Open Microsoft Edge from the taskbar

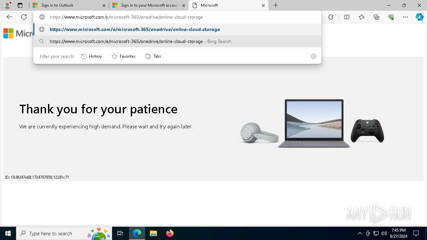pyautogui.click(x=137, y=233)
